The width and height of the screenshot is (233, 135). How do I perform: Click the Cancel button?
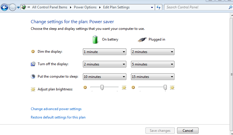(188, 131)
